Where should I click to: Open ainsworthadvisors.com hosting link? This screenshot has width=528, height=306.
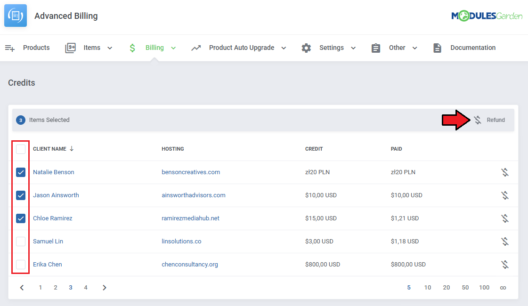click(194, 195)
